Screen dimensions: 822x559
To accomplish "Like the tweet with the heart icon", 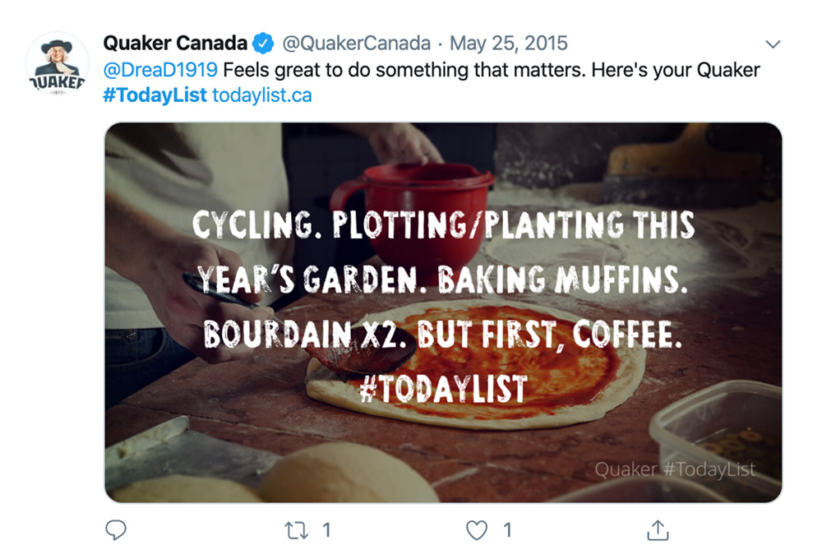I will (x=477, y=530).
